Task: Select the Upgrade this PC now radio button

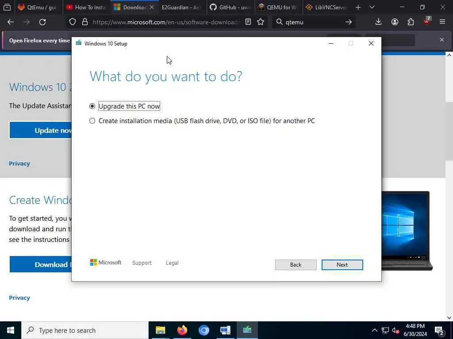Action: (x=92, y=106)
